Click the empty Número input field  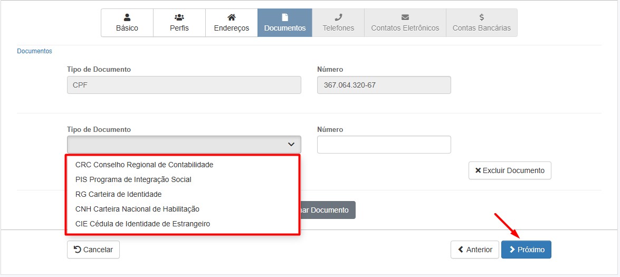pyautogui.click(x=384, y=145)
